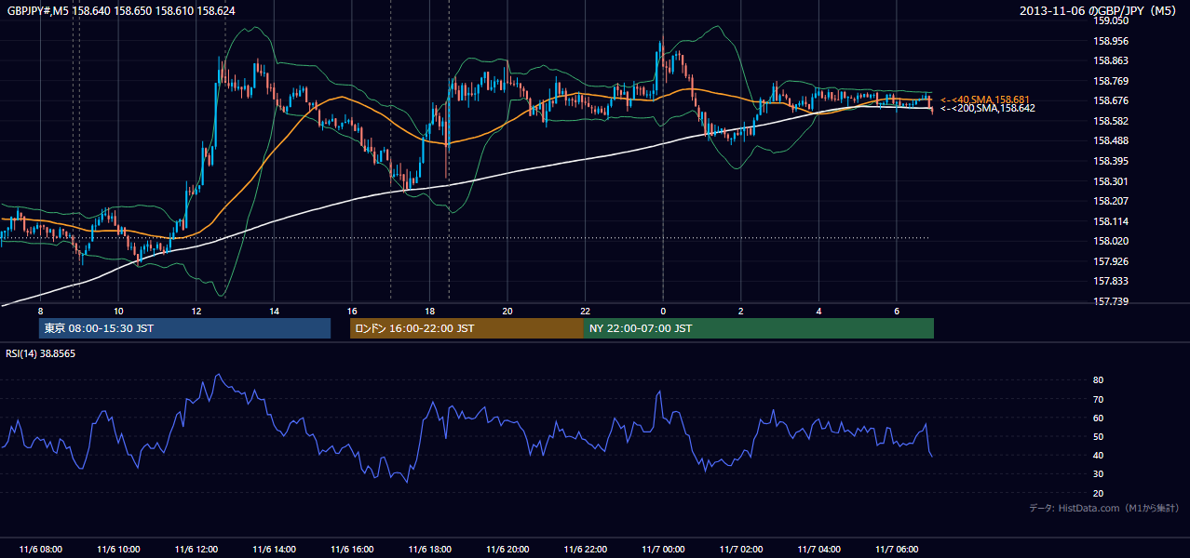Click the 11/7 04:00 time axis label
The image size is (1190, 558).
pos(818,550)
